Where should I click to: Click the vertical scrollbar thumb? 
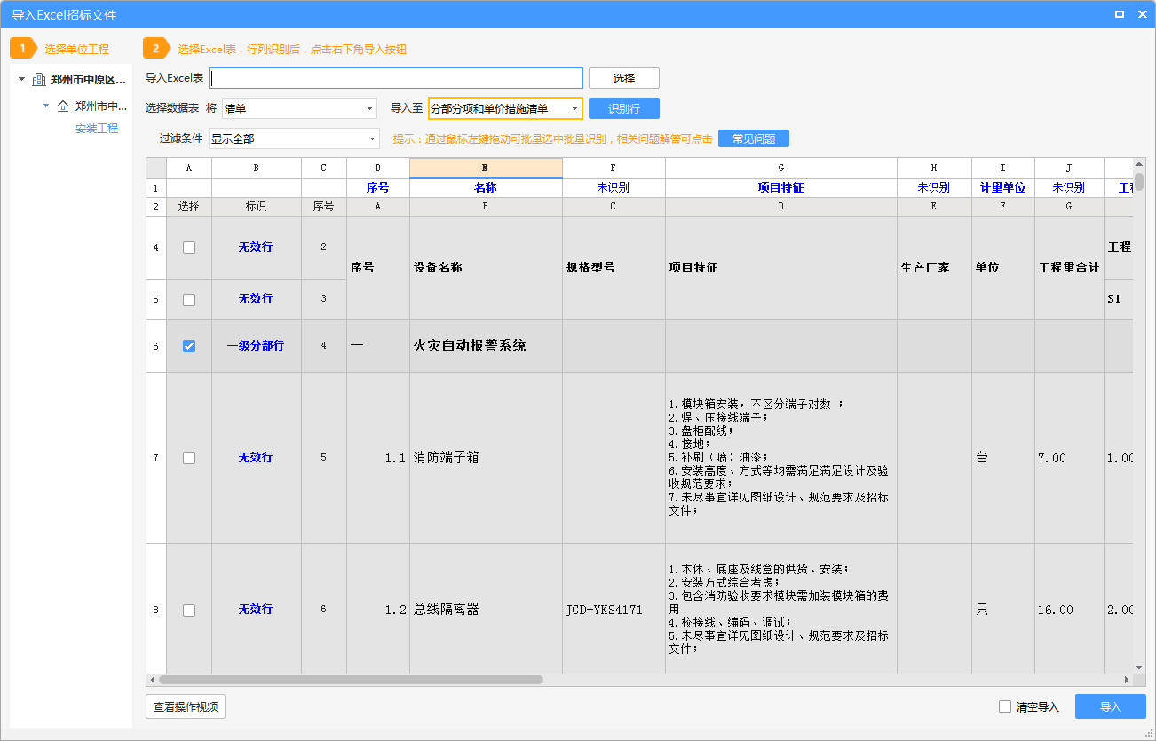click(1139, 181)
